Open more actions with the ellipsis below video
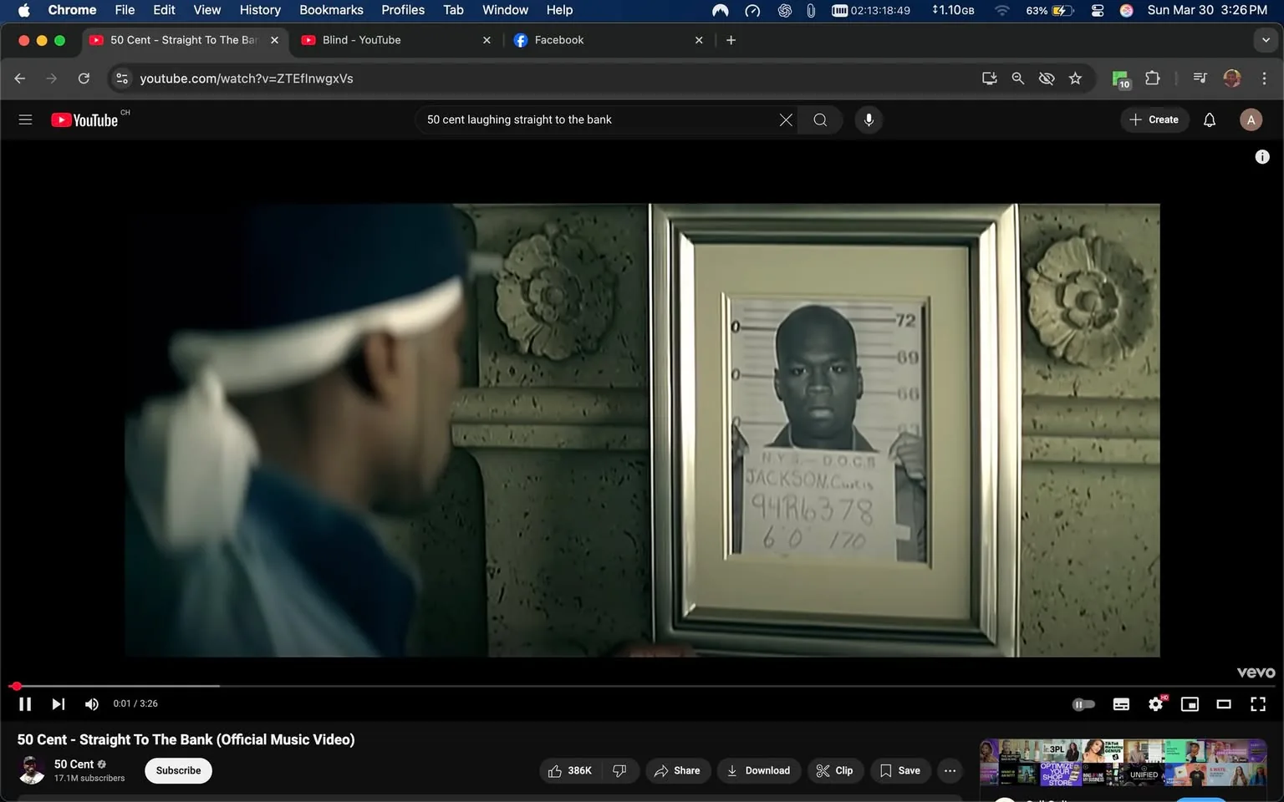 [x=950, y=770]
